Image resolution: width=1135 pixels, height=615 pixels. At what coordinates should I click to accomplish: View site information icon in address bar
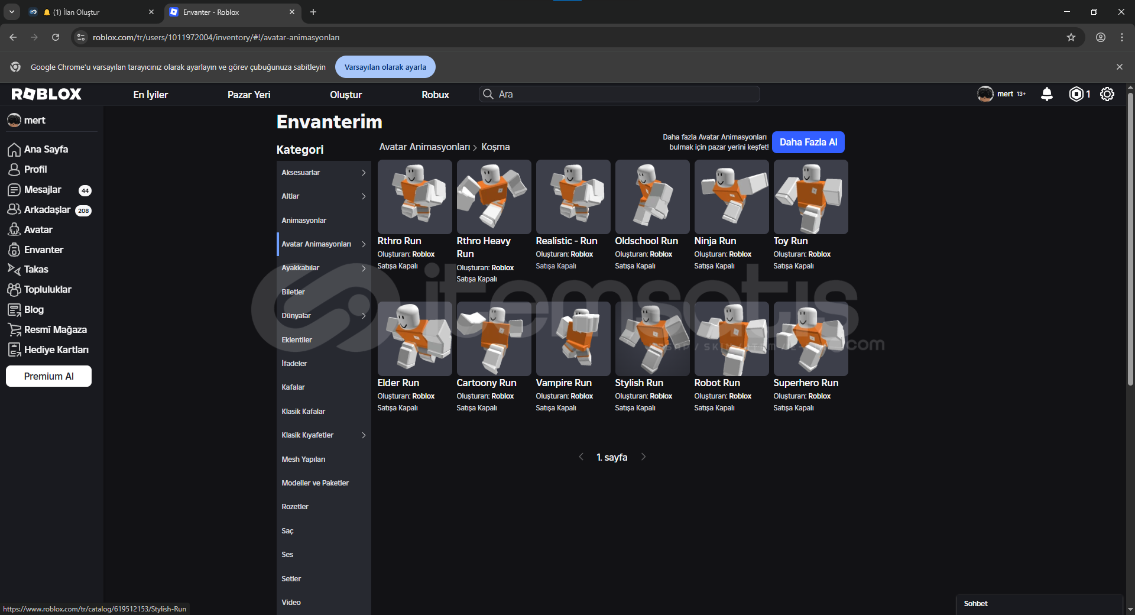point(81,37)
